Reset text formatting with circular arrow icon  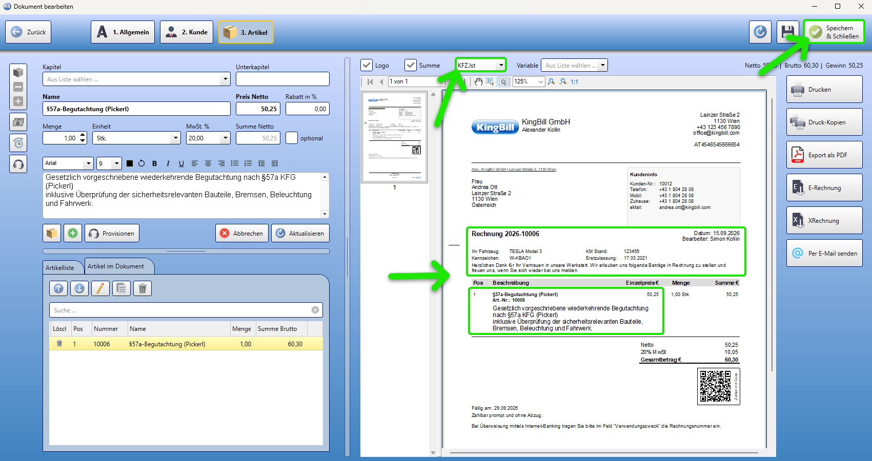coord(141,163)
